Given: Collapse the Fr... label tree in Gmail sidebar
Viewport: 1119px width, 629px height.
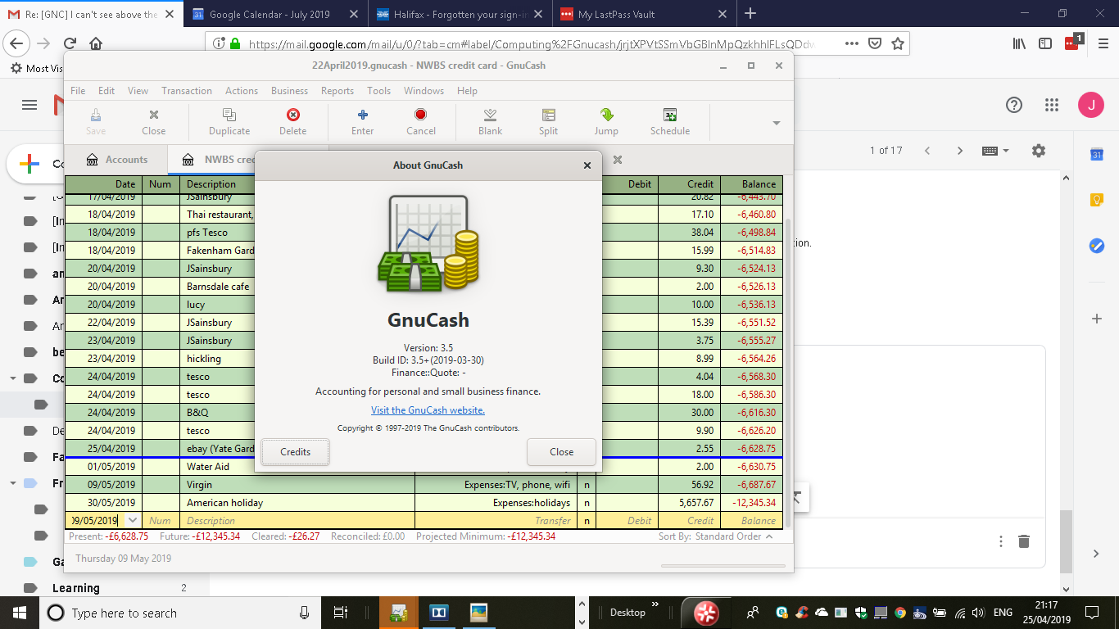Looking at the screenshot, I should 13,483.
